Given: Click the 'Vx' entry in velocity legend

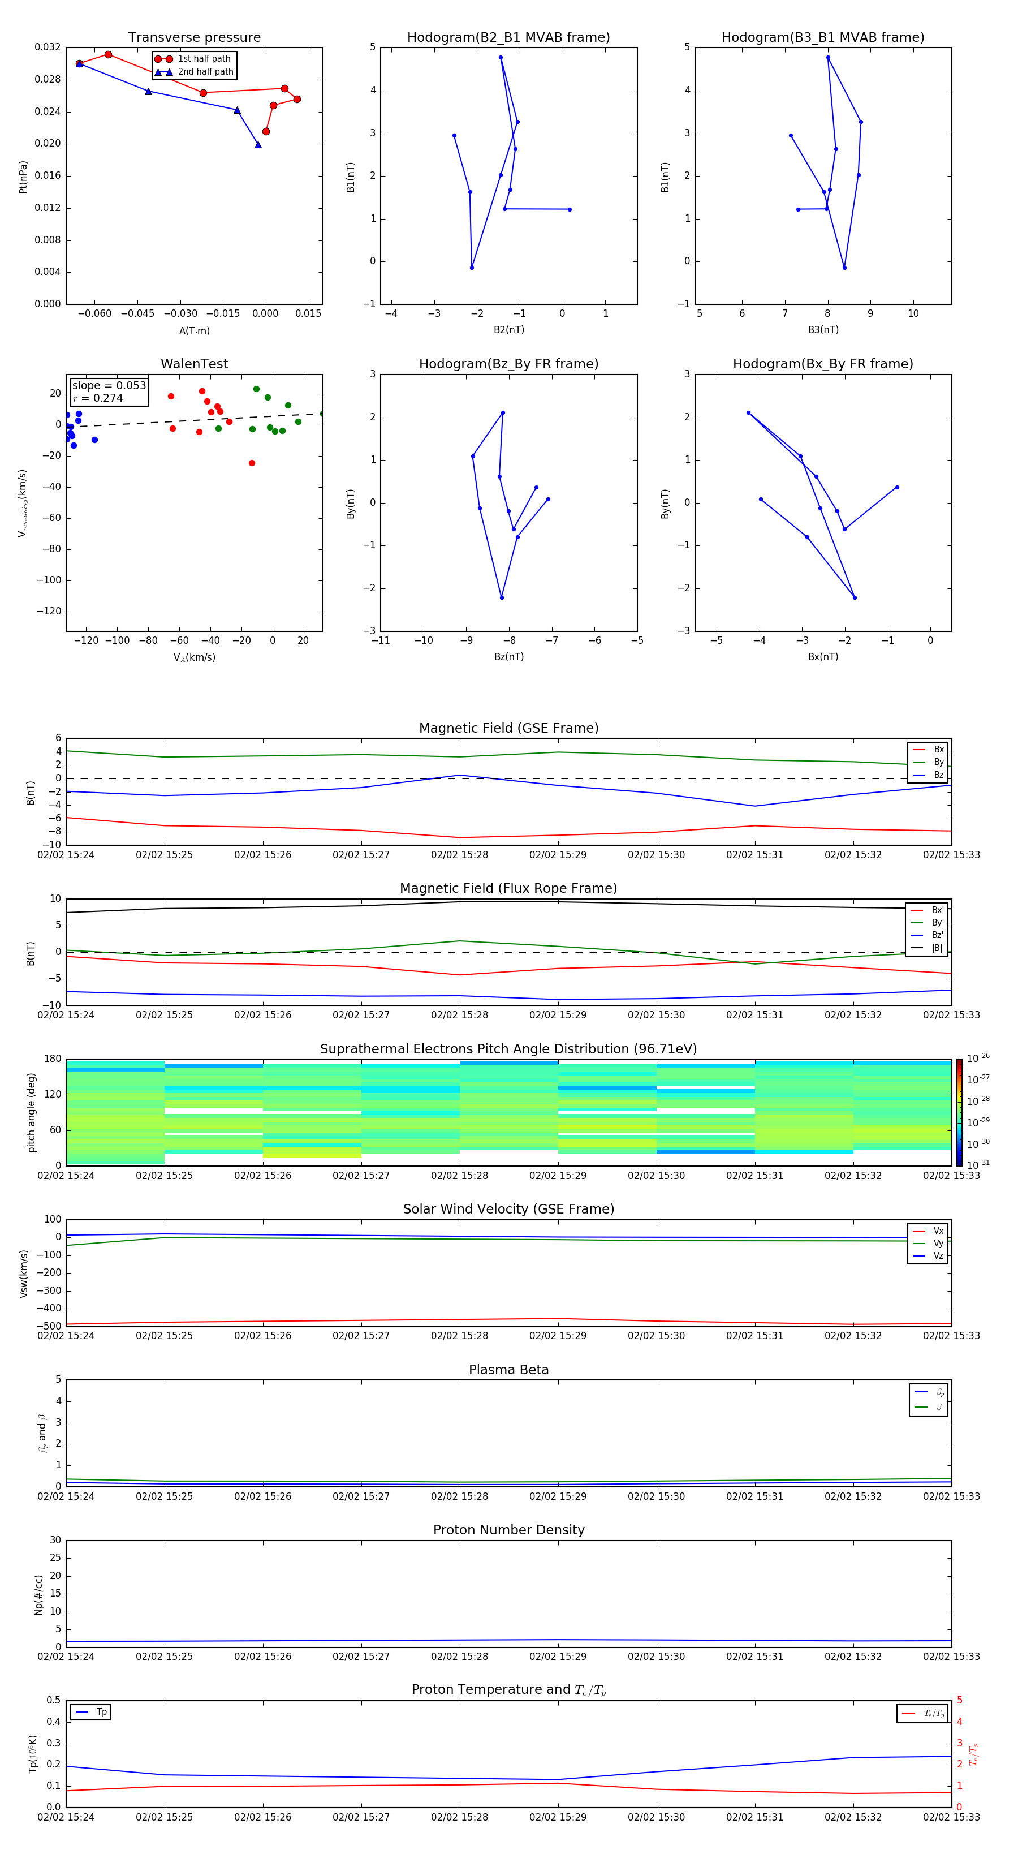Looking at the screenshot, I should click(928, 1231).
